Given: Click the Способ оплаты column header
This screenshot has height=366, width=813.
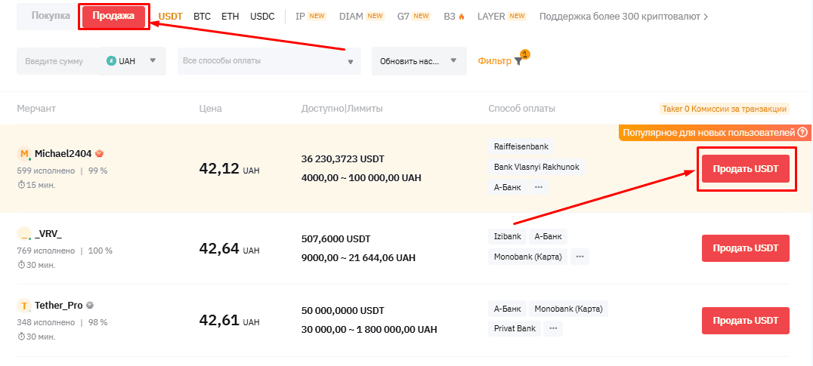Looking at the screenshot, I should coord(521,109).
